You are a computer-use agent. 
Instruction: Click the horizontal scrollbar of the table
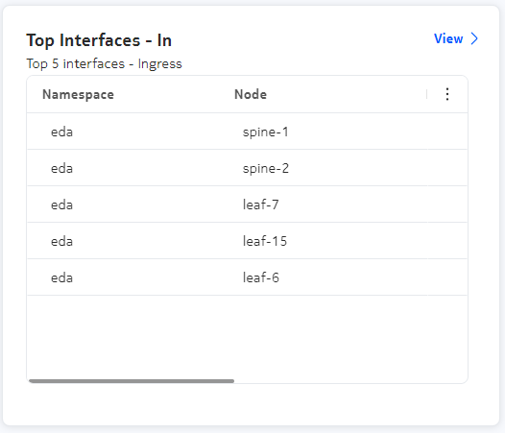[x=132, y=381]
